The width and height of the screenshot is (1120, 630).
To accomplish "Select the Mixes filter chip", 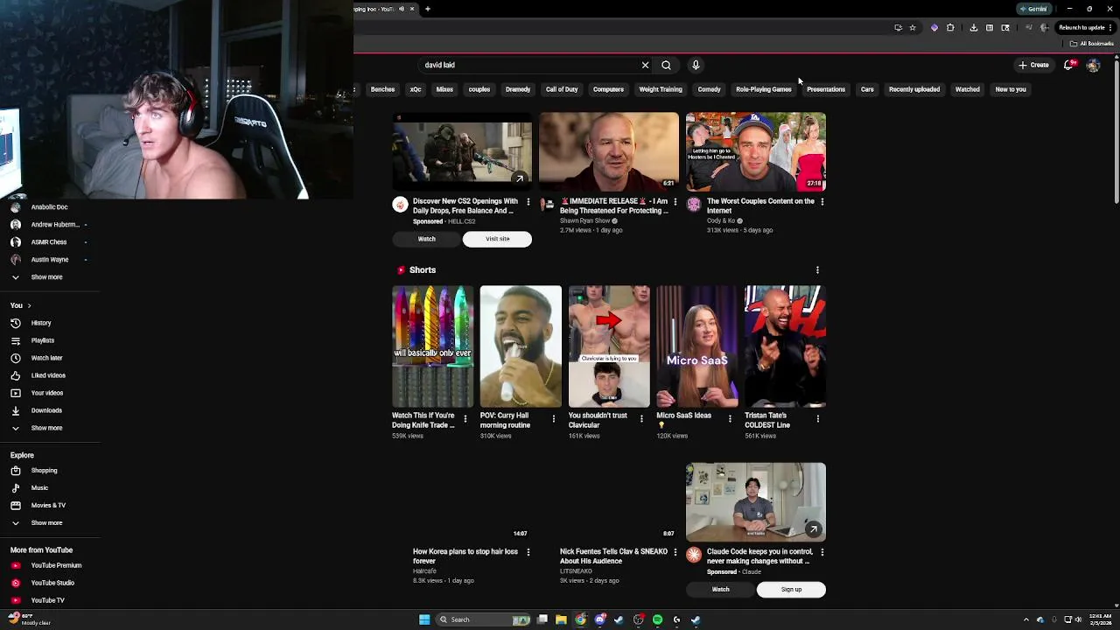I will [x=444, y=89].
